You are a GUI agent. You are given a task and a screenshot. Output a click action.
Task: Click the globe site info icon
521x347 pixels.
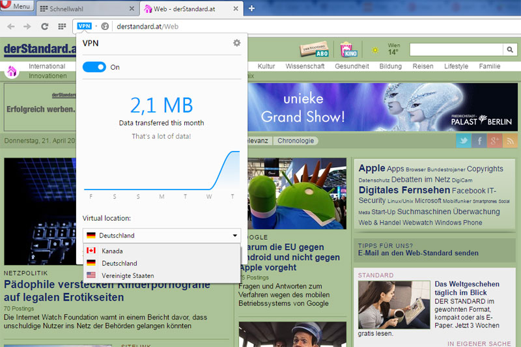[105, 26]
